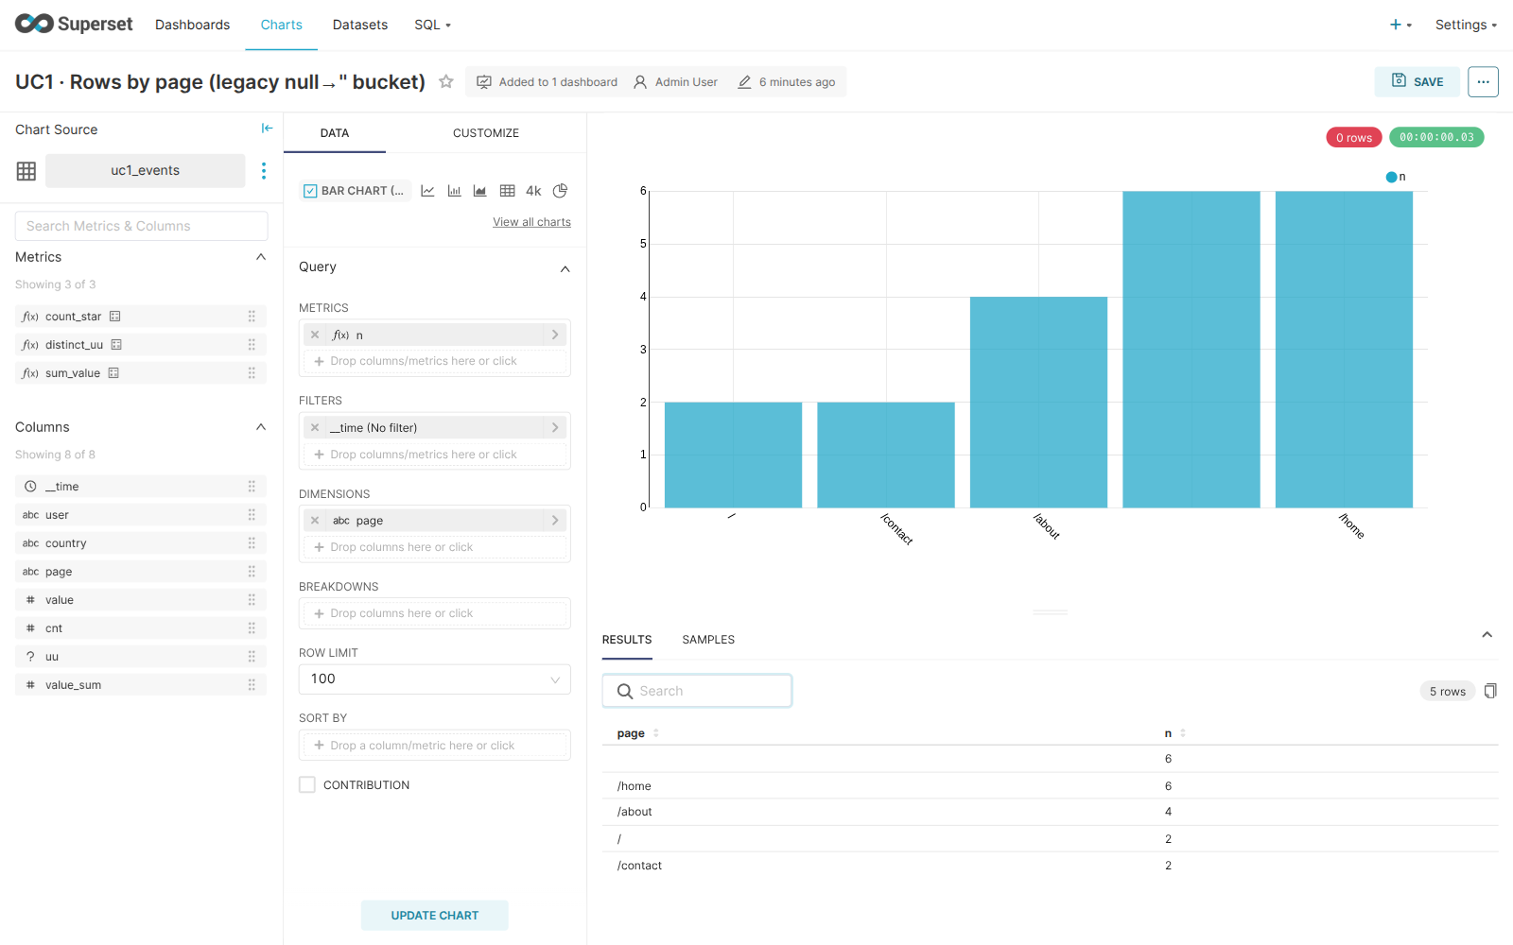This screenshot has width=1513, height=945.
Task: Focus the Search Metrics & Columns field
Action: click(x=142, y=226)
